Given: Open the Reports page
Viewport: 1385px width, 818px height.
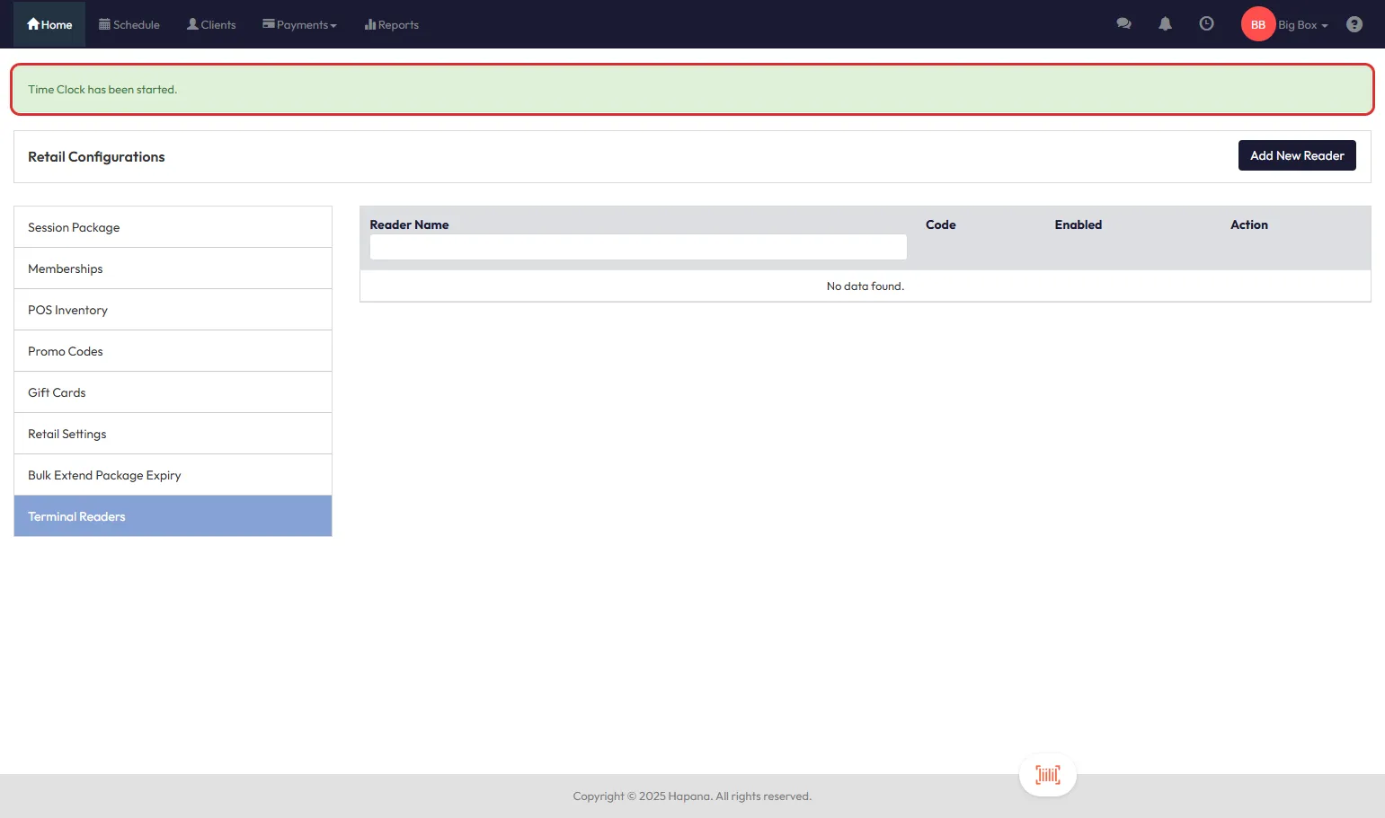Looking at the screenshot, I should click(x=392, y=24).
